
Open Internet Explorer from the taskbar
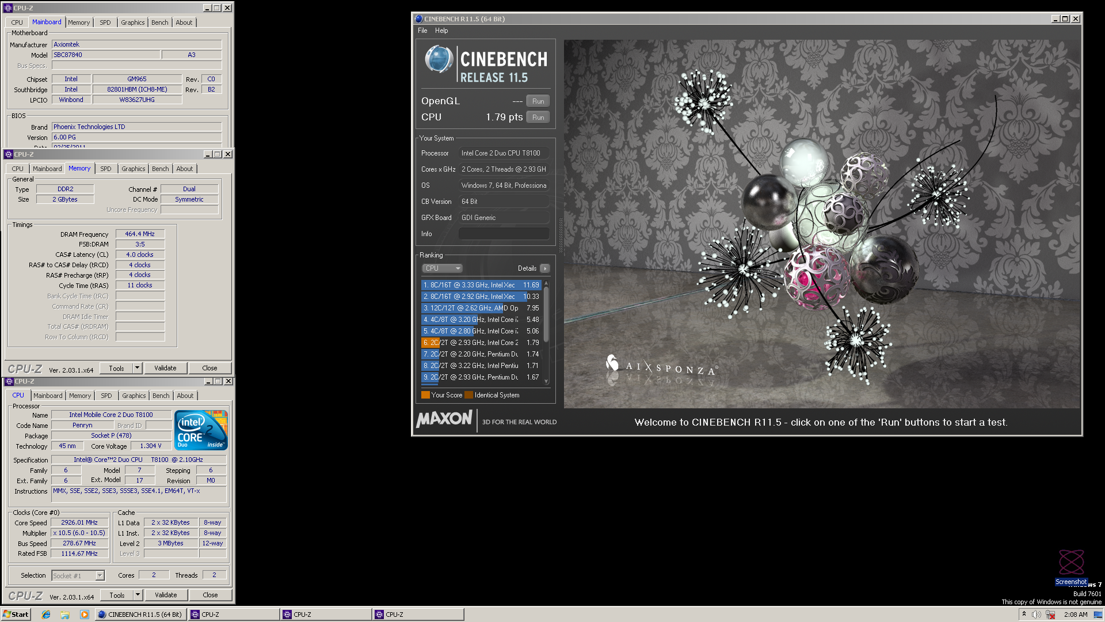[46, 615]
